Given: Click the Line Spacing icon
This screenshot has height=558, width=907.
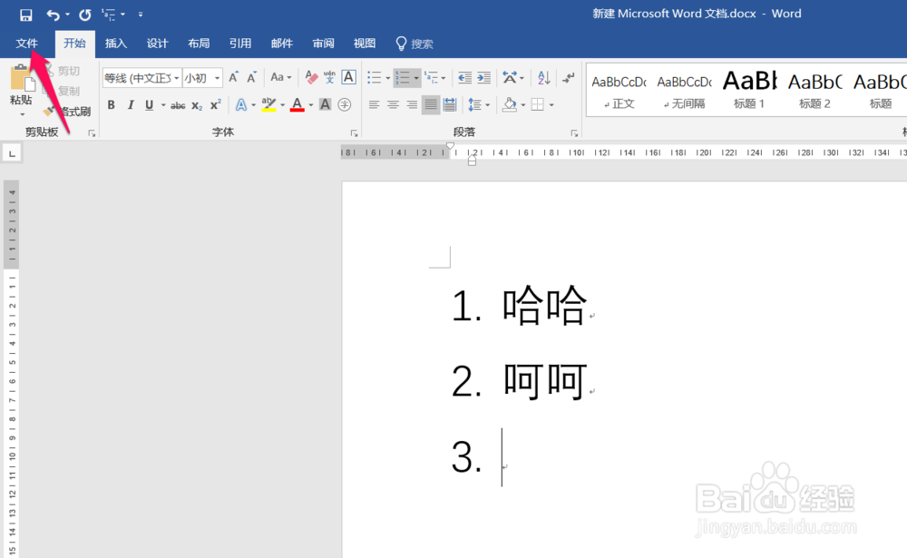Looking at the screenshot, I should click(x=474, y=104).
